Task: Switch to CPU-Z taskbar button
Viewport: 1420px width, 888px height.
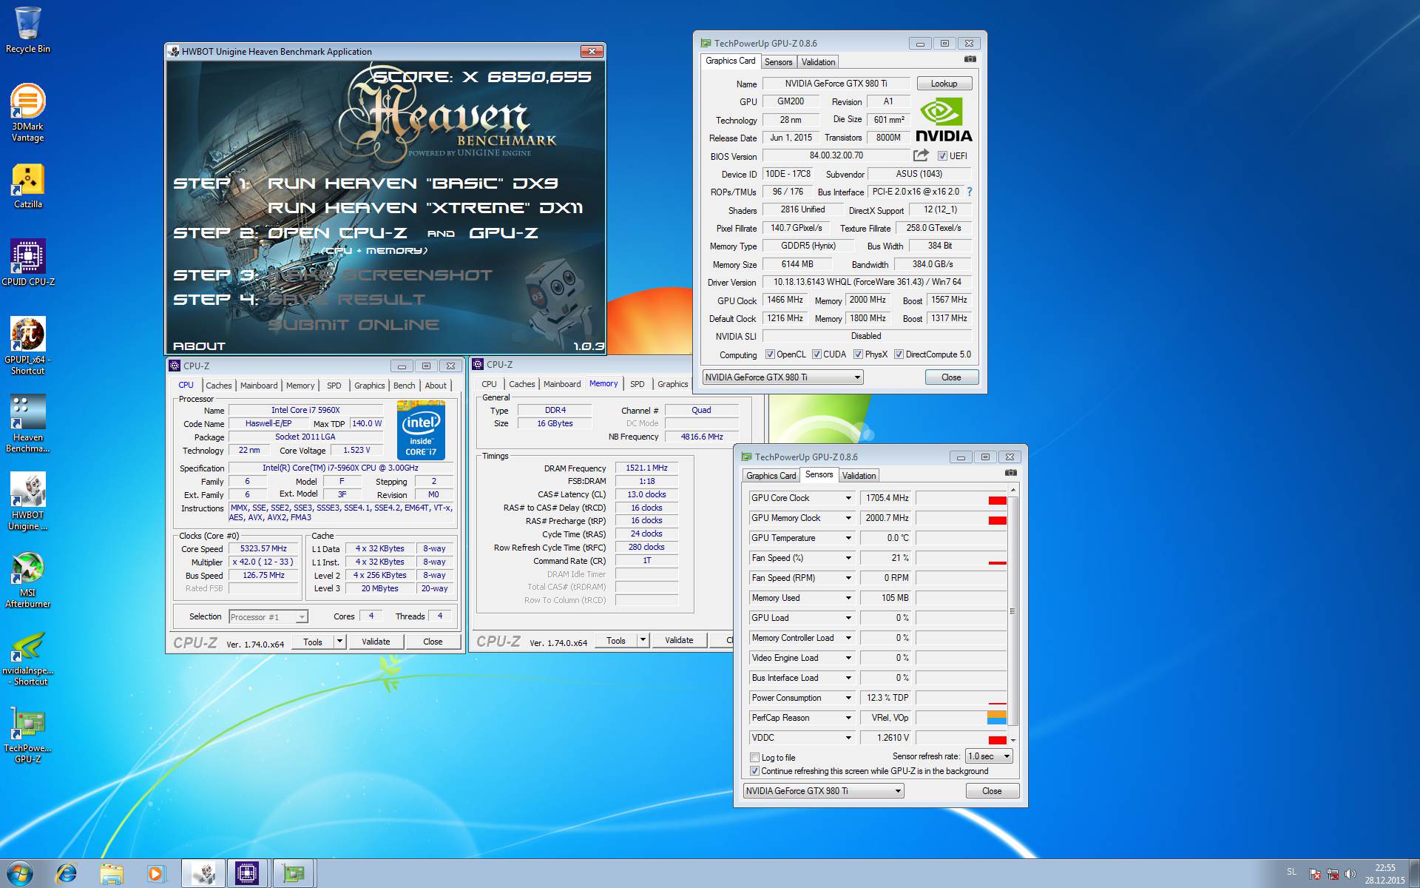Action: coord(247,874)
